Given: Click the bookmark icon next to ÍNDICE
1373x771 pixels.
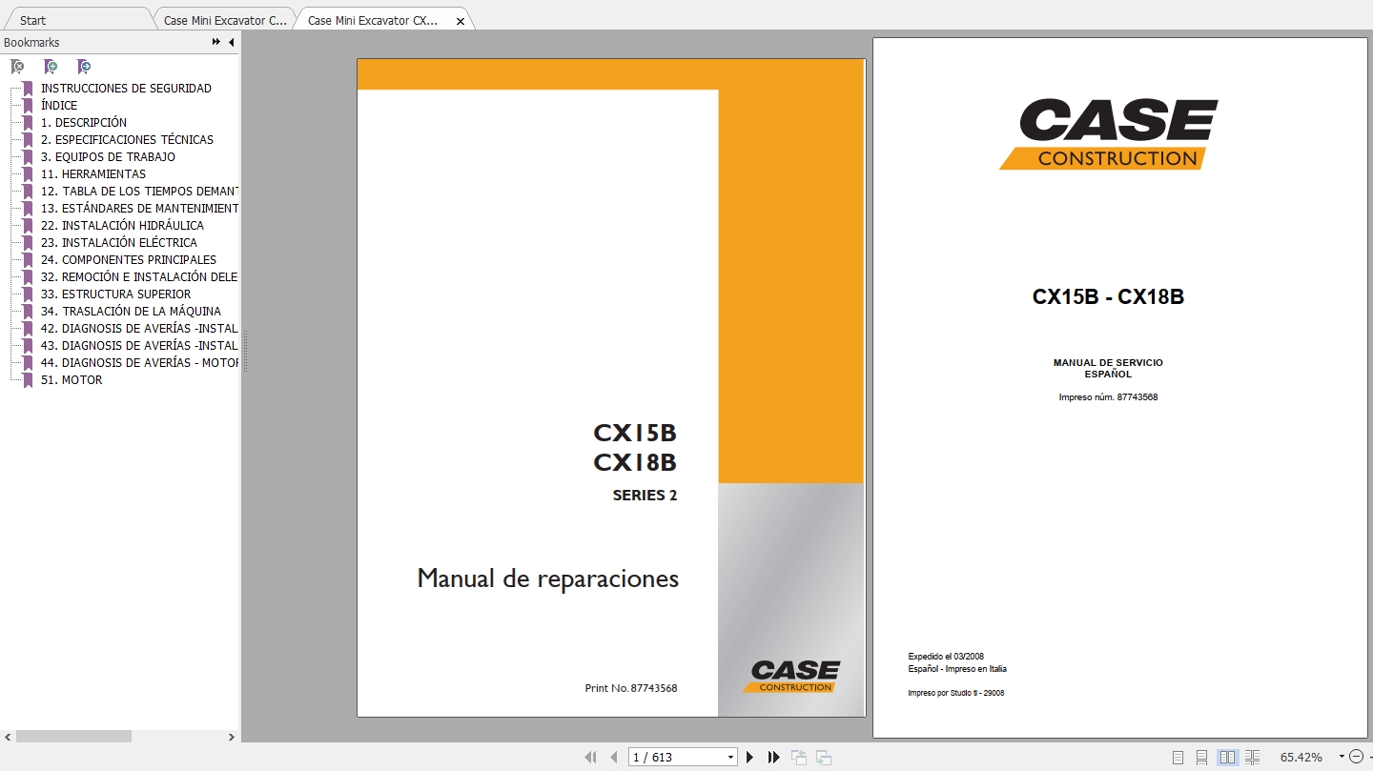Looking at the screenshot, I should click(28, 106).
